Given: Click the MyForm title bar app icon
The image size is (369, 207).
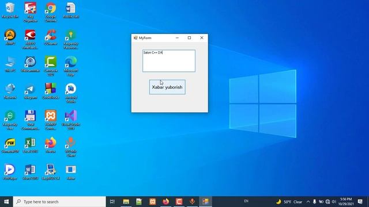Looking at the screenshot, I should [135, 38].
